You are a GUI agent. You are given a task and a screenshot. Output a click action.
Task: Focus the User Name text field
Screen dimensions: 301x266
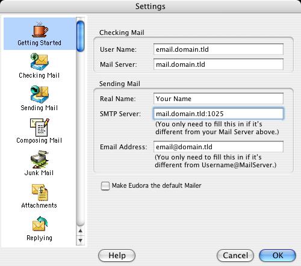point(219,49)
